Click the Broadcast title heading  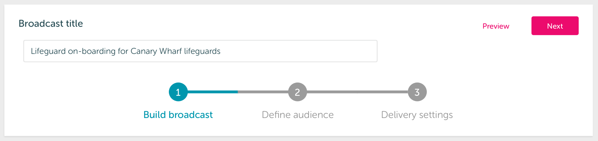[51, 23]
